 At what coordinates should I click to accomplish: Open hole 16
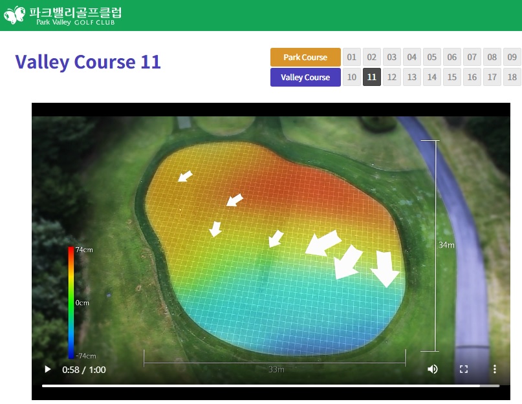click(472, 78)
